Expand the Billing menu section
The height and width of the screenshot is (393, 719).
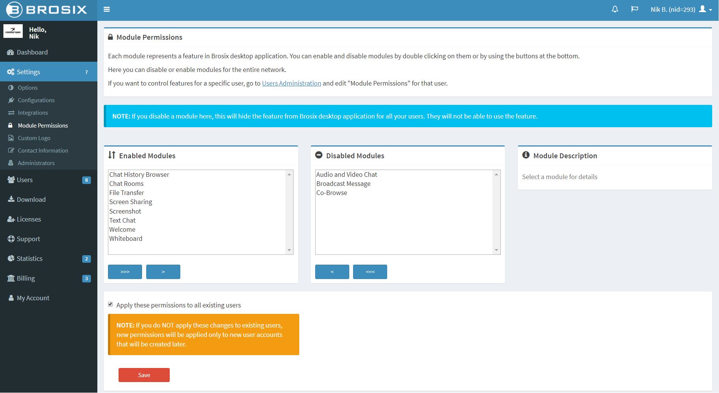point(26,278)
